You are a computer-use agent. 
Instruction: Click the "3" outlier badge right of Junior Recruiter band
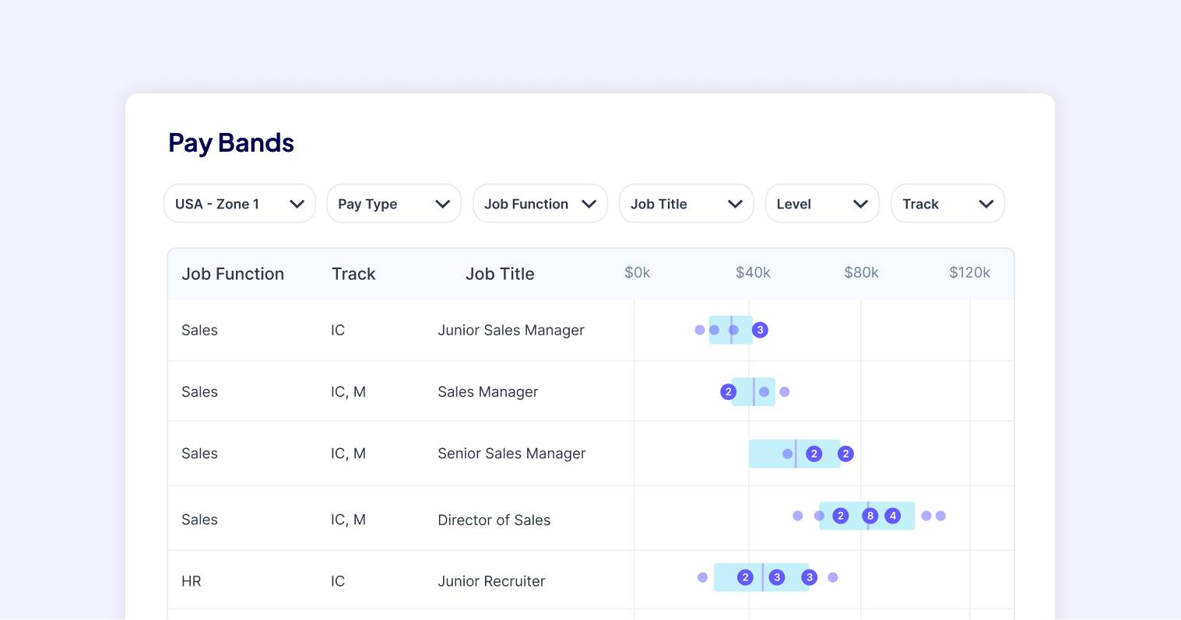coord(809,577)
